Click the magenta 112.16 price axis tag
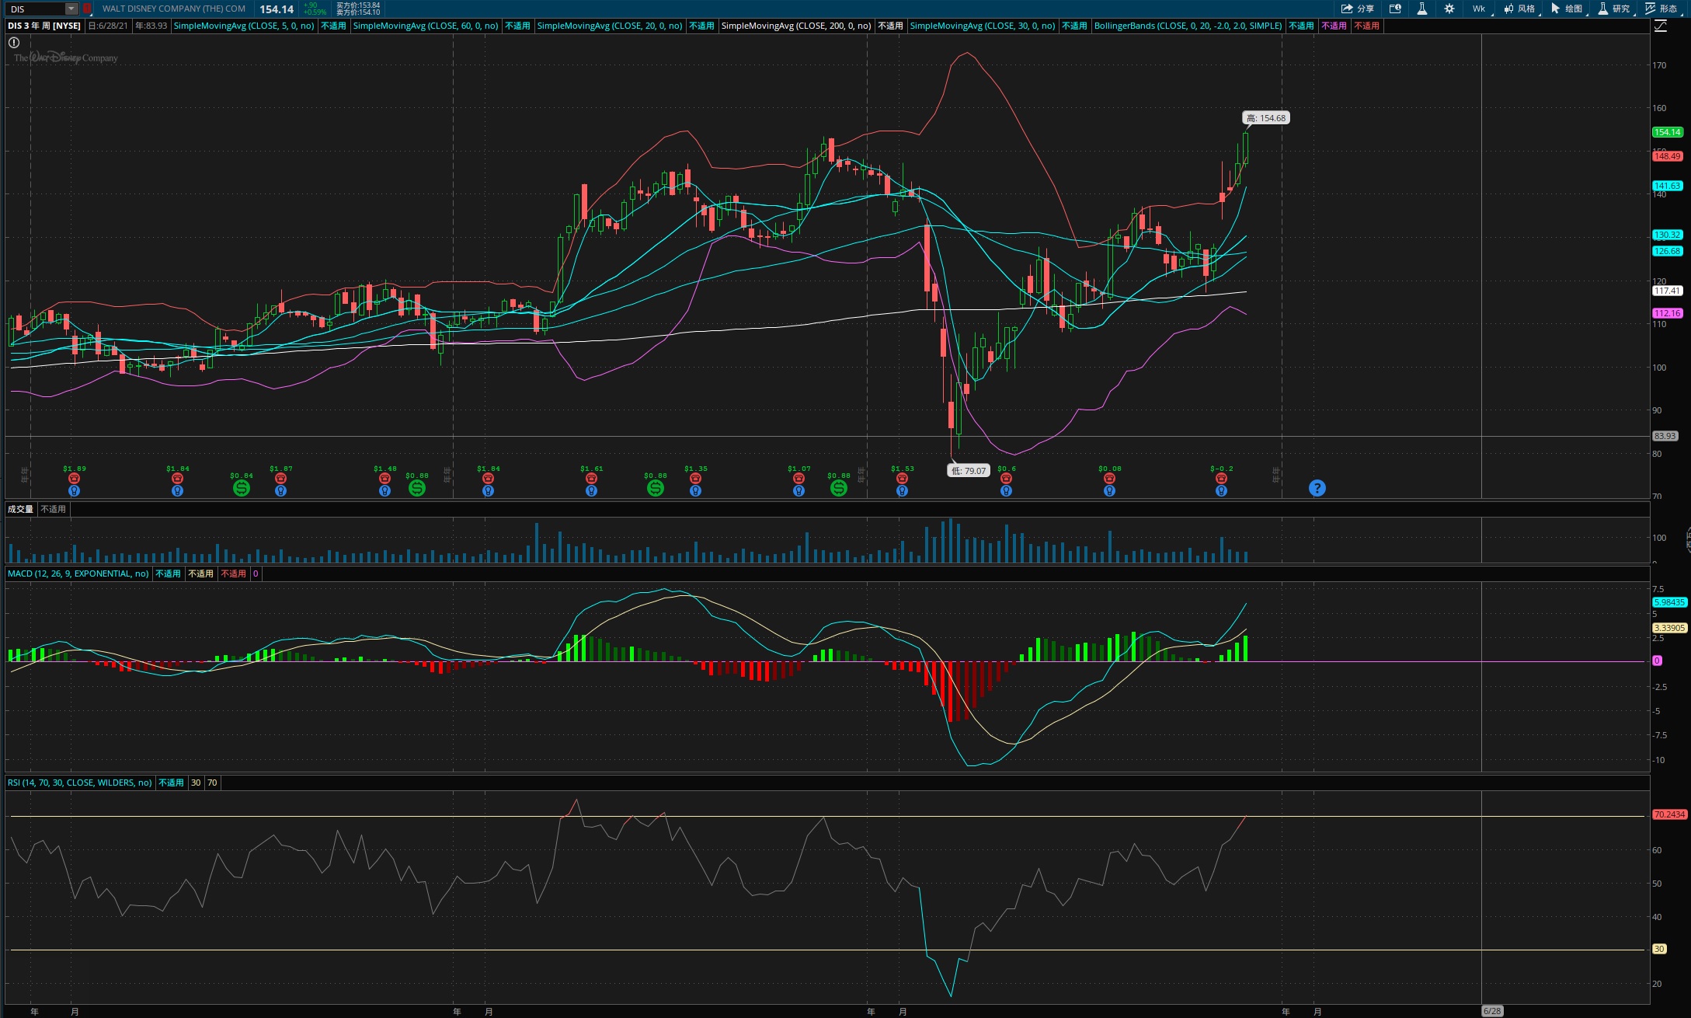The height and width of the screenshot is (1018, 1691). [1667, 313]
